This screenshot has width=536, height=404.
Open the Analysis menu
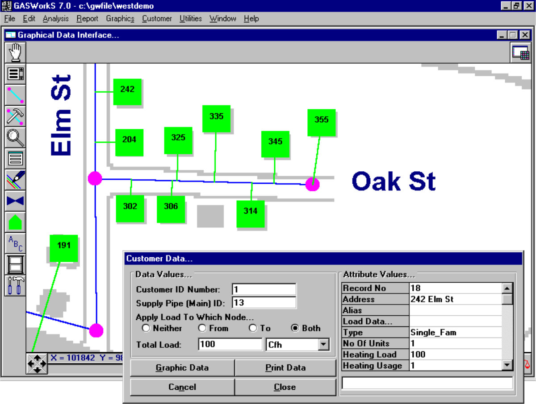pos(56,19)
